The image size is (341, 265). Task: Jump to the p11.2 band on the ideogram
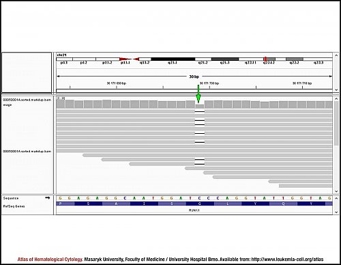108,59
